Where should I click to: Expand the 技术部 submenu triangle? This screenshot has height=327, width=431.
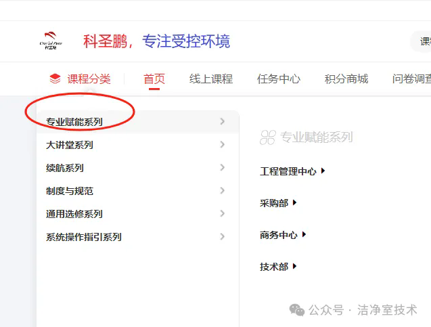tap(295, 267)
